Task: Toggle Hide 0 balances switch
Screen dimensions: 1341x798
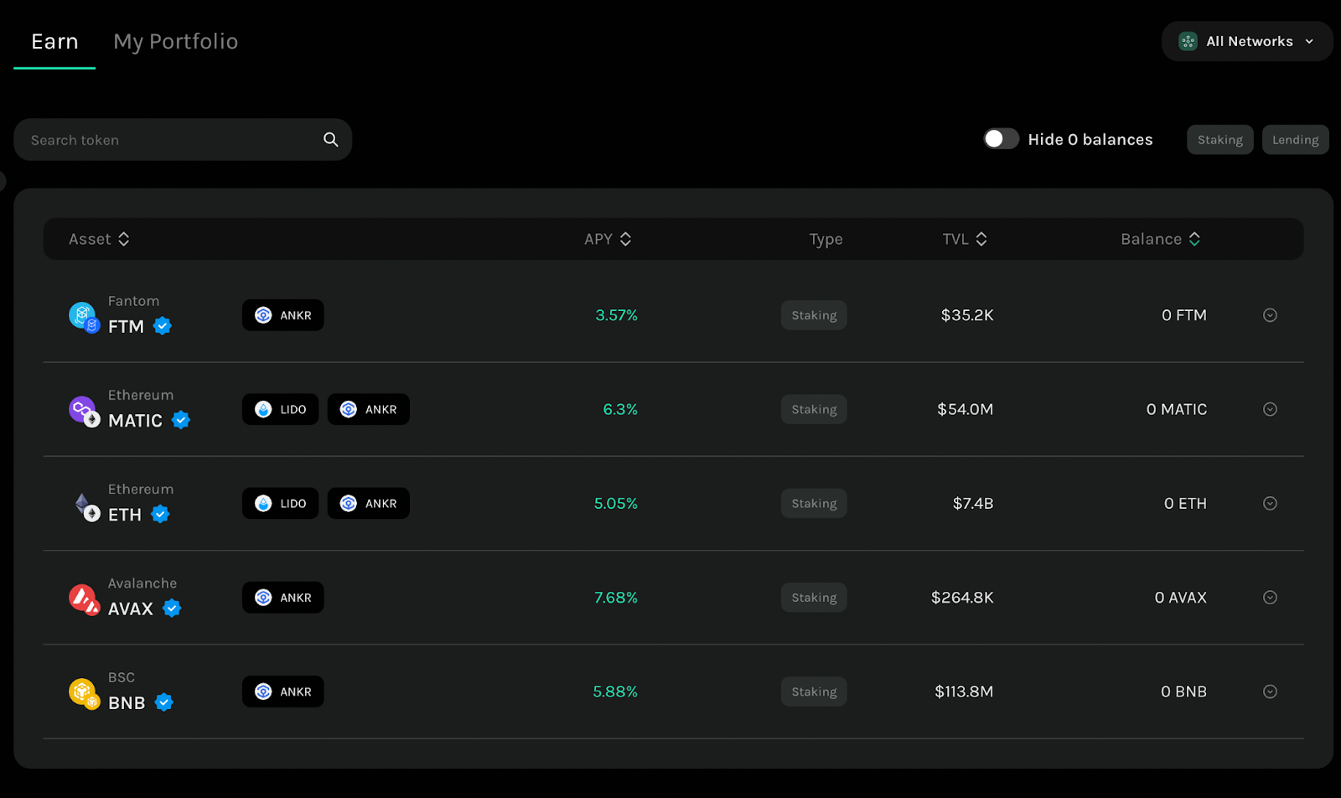Action: [x=1001, y=139]
